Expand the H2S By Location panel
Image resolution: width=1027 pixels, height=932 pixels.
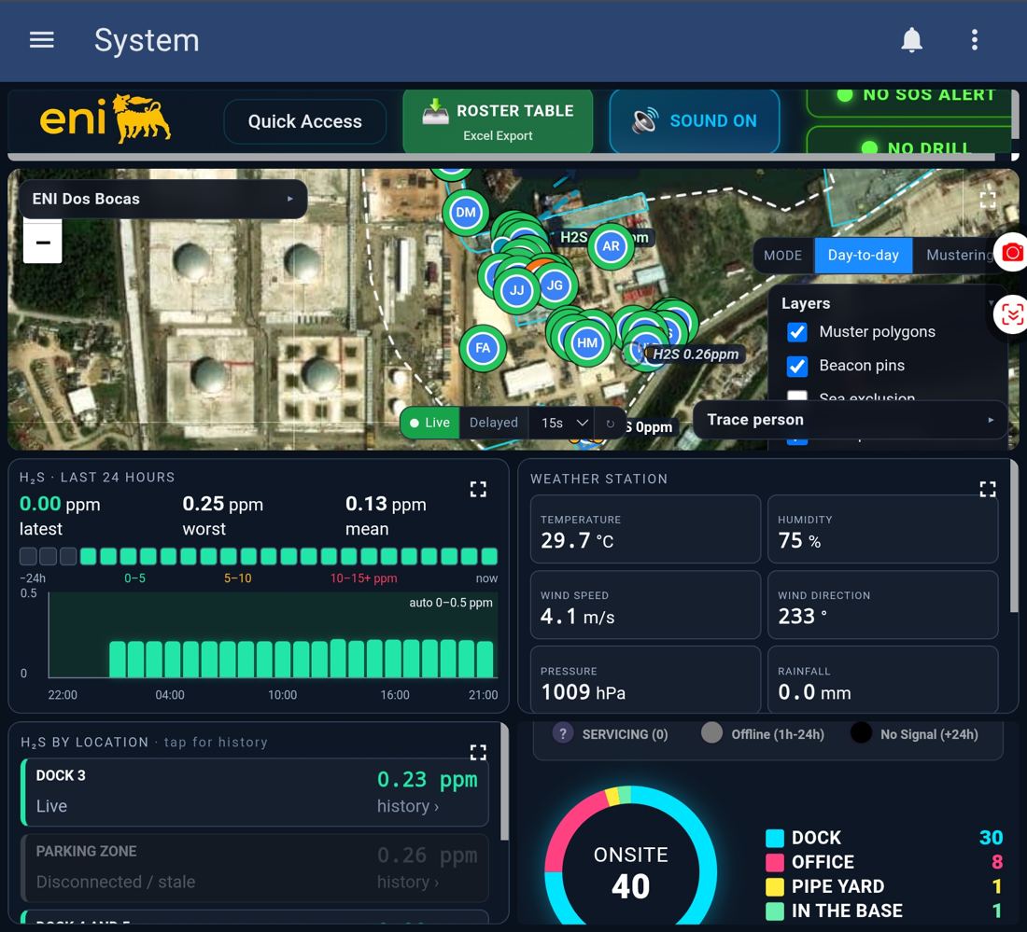click(478, 753)
